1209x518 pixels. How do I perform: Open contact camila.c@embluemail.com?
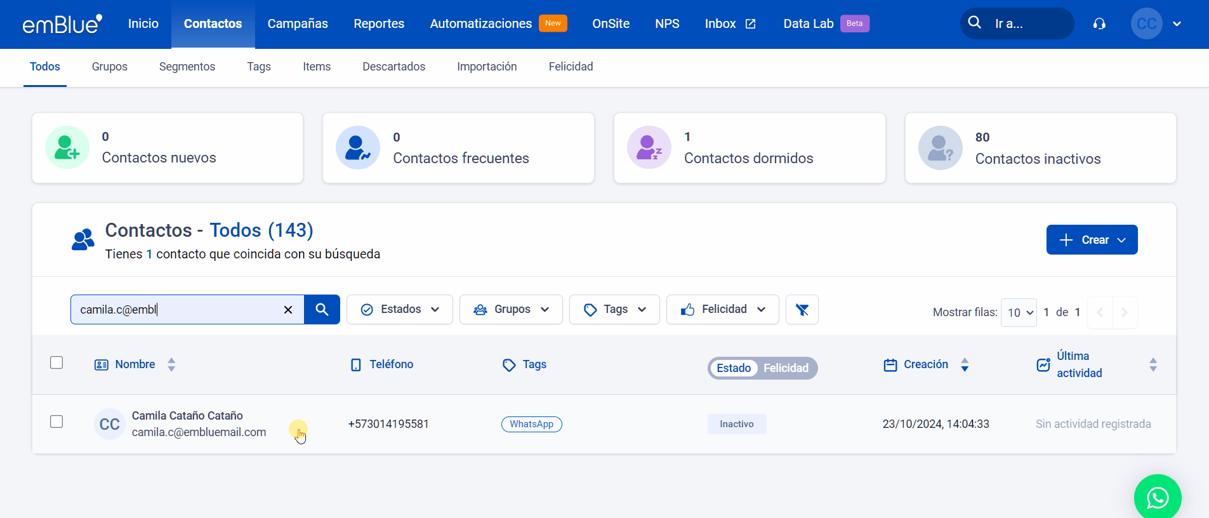coord(199,432)
